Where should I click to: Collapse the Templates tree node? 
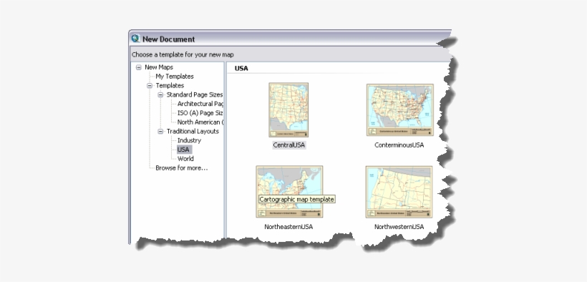[150, 86]
